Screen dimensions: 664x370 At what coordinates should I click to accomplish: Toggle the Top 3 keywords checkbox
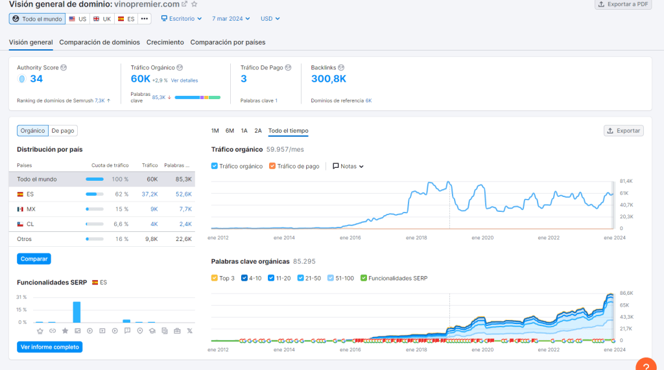(x=214, y=278)
